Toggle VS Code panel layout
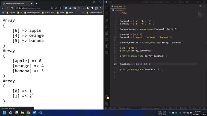207x116 pixels. pos(180,2)
